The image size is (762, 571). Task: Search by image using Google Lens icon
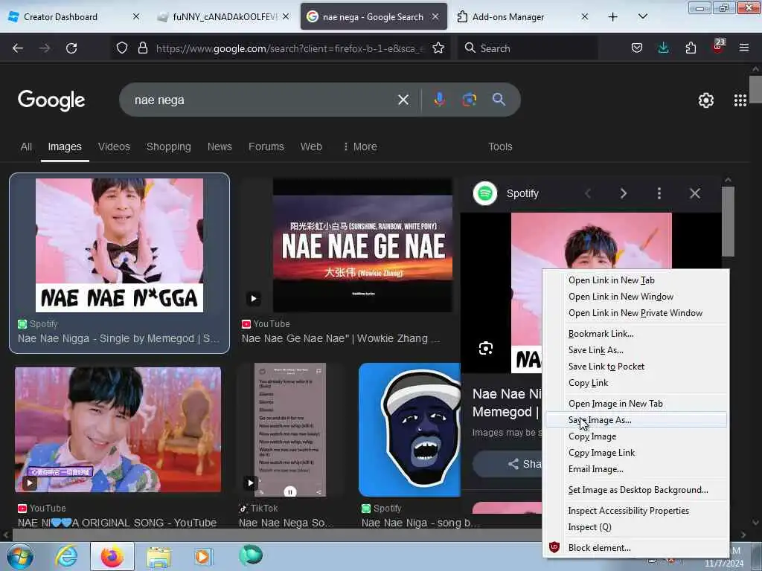point(469,100)
